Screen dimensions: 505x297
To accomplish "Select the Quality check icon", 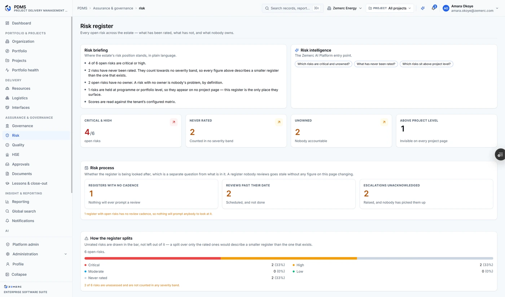I will pyautogui.click(x=7, y=145).
